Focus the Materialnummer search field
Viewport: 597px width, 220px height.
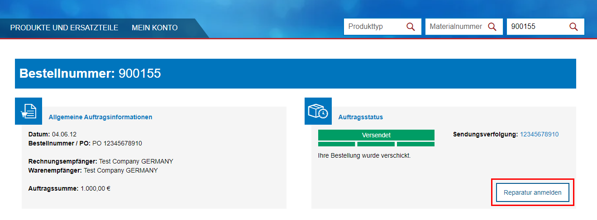click(x=464, y=27)
